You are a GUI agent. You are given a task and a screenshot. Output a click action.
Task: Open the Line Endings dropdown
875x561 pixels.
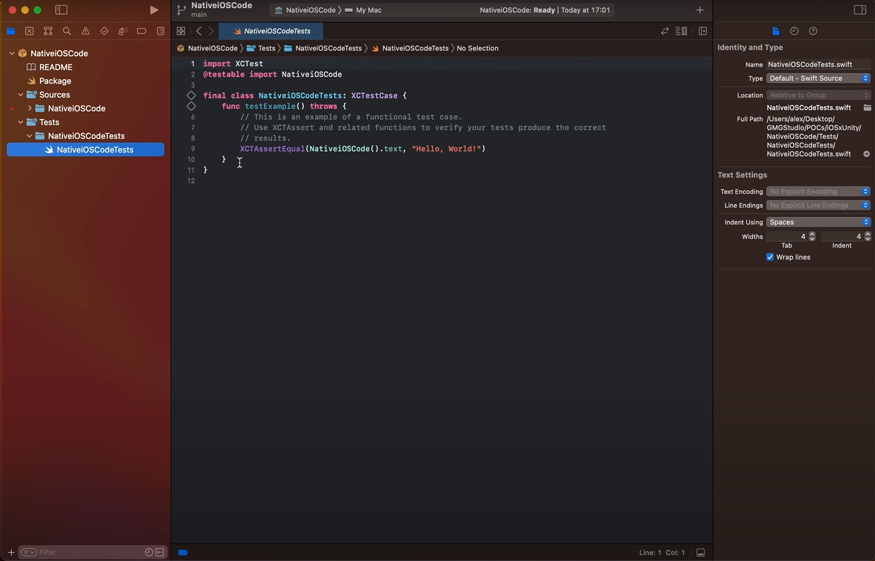pos(818,205)
